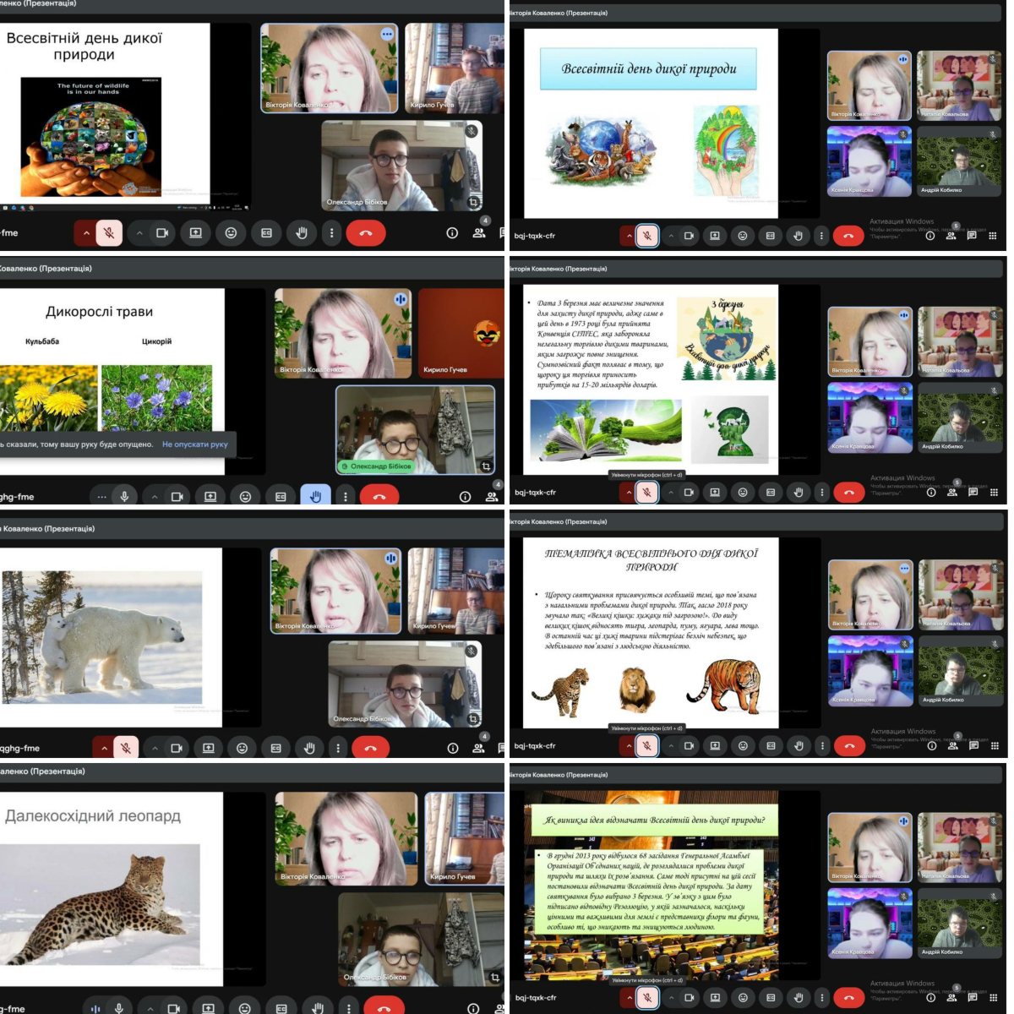Screen dimensions: 1014x1014
Task: Toggle the microphone button below the dandelion slide
Action: (x=124, y=497)
